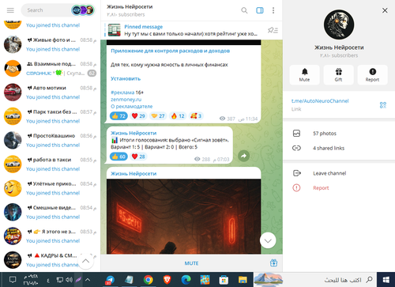395x287 pixels.
Task: Open the Смешные виде... channel
Action: 50,213
